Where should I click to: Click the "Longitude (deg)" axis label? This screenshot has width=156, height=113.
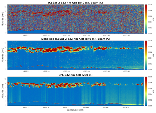pyautogui.click(x=76, y=110)
